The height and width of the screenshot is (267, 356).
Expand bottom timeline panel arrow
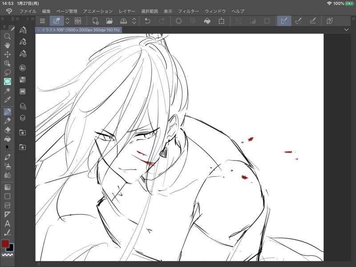(39, 264)
